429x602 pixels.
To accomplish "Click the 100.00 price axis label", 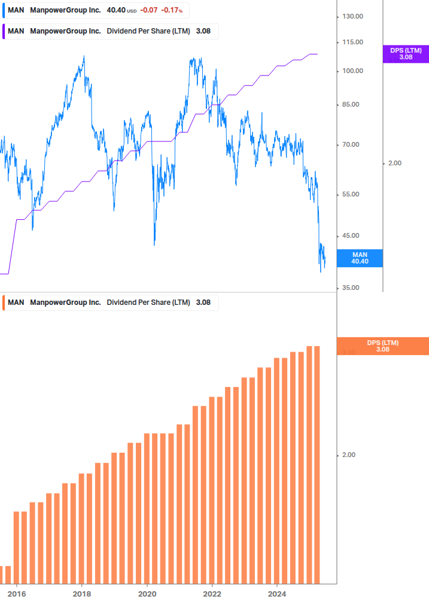I will pos(352,71).
